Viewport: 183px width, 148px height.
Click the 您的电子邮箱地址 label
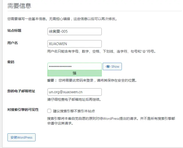[x=21, y=91]
